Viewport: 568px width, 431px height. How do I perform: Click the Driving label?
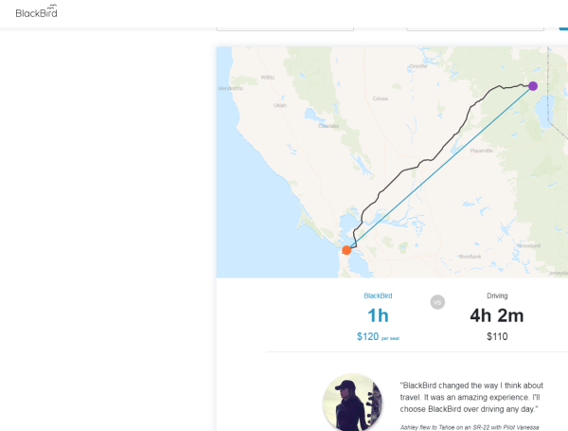coord(497,296)
